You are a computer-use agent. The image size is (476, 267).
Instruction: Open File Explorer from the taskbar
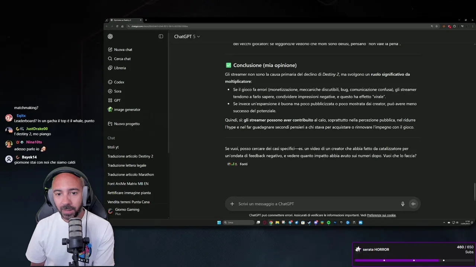tap(277, 222)
